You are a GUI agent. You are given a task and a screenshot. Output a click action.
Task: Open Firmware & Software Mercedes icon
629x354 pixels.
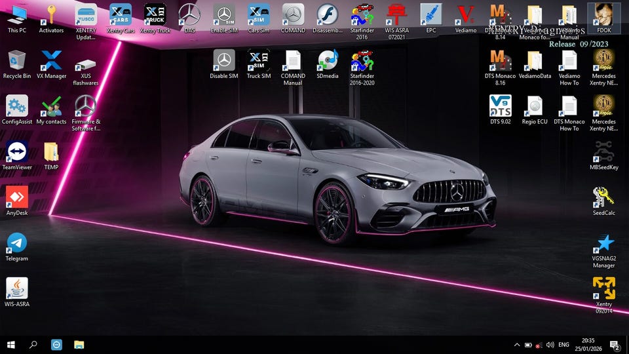click(86, 113)
